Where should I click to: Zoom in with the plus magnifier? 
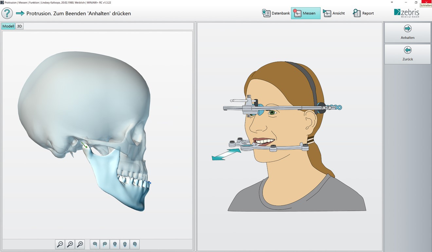pos(70,244)
